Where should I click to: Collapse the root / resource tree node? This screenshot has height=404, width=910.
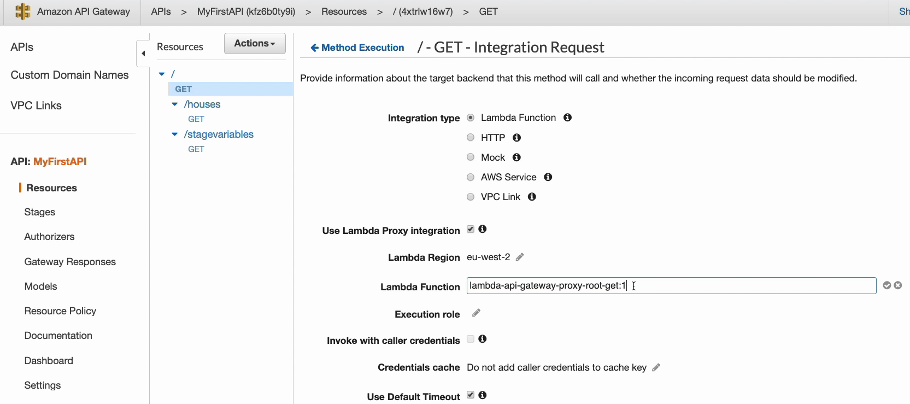(x=162, y=74)
